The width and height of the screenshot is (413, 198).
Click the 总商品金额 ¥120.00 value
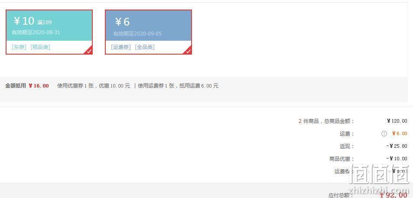tap(397, 121)
